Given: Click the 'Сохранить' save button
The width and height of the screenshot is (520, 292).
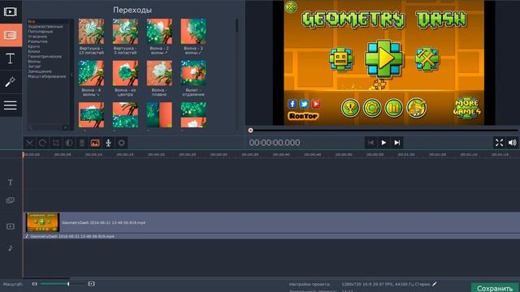Looking at the screenshot, I should click(494, 288).
